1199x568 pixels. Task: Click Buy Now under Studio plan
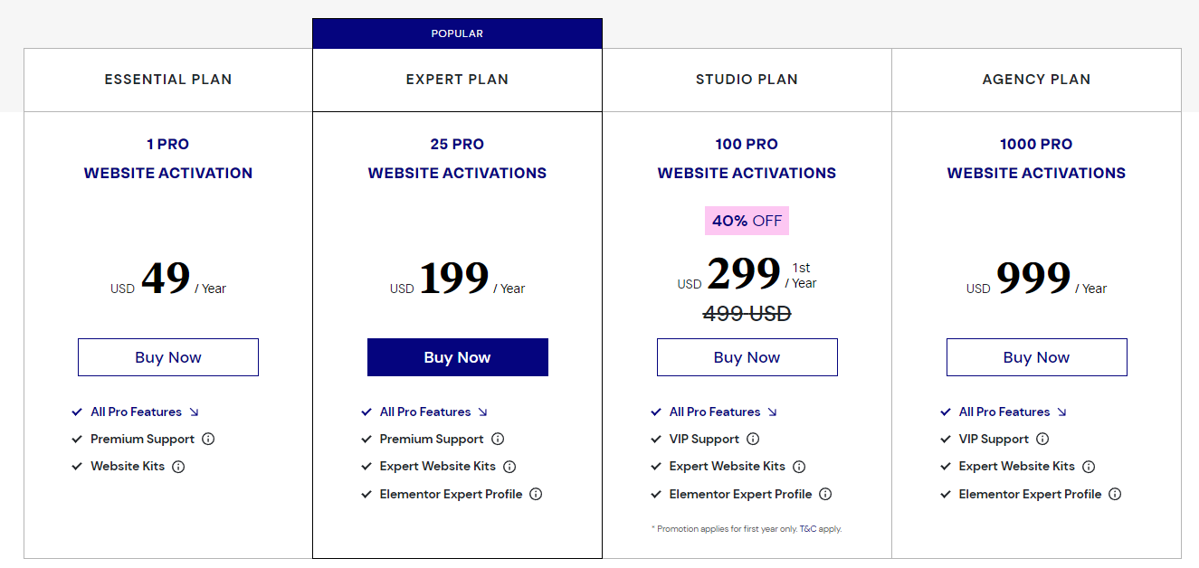(x=747, y=357)
